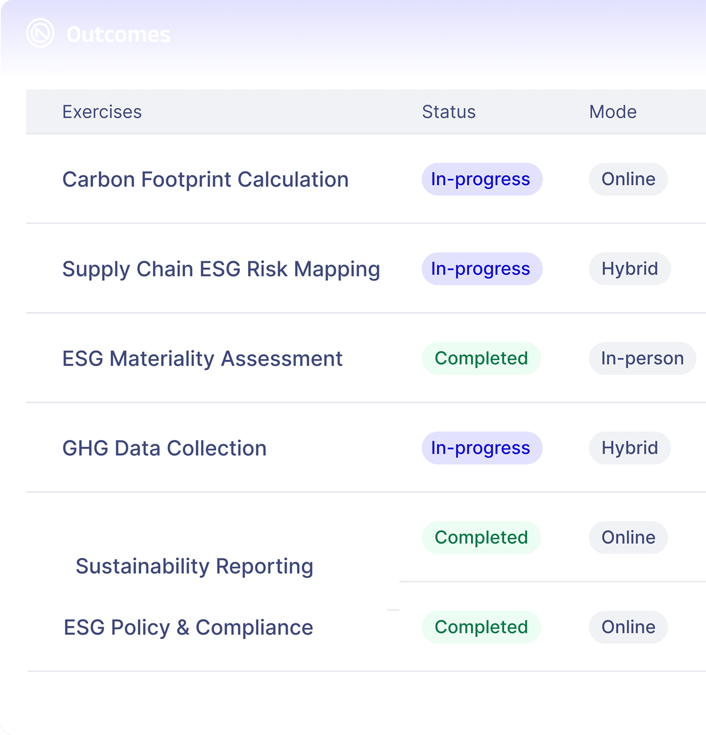Click Hybrid mode tag for Supply Chain row
The image size is (706, 735).
(630, 269)
